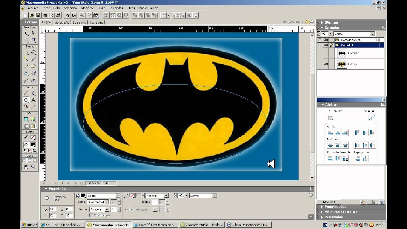This screenshot has height=229, width=407.
Task: Select the Lasso tool
Action: coord(33,52)
